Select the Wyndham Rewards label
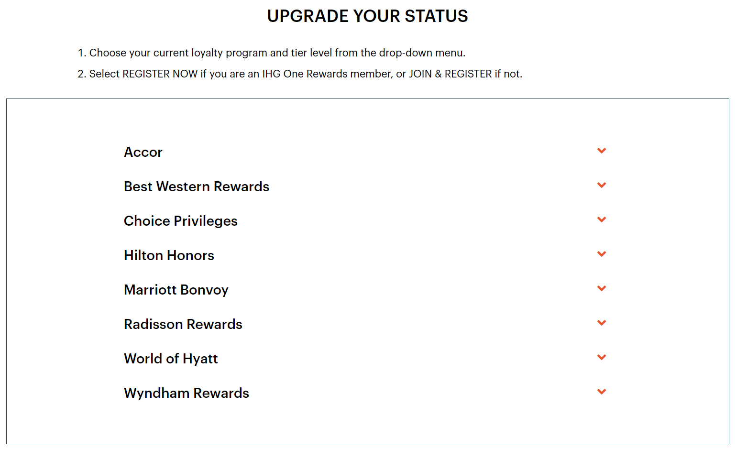 pos(186,393)
